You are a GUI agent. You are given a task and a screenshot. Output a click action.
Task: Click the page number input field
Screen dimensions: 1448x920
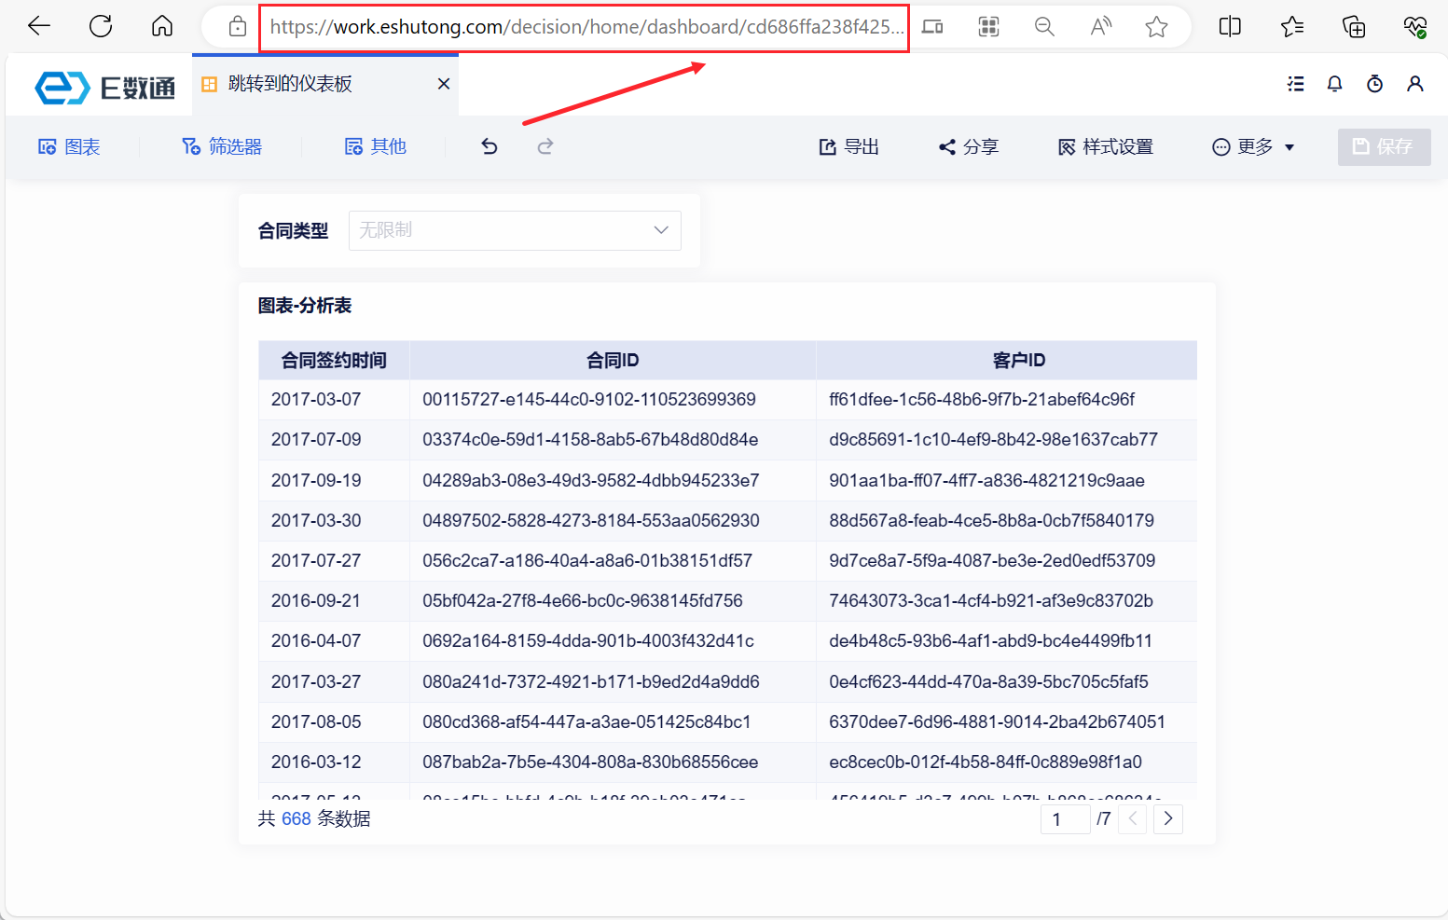1066,819
